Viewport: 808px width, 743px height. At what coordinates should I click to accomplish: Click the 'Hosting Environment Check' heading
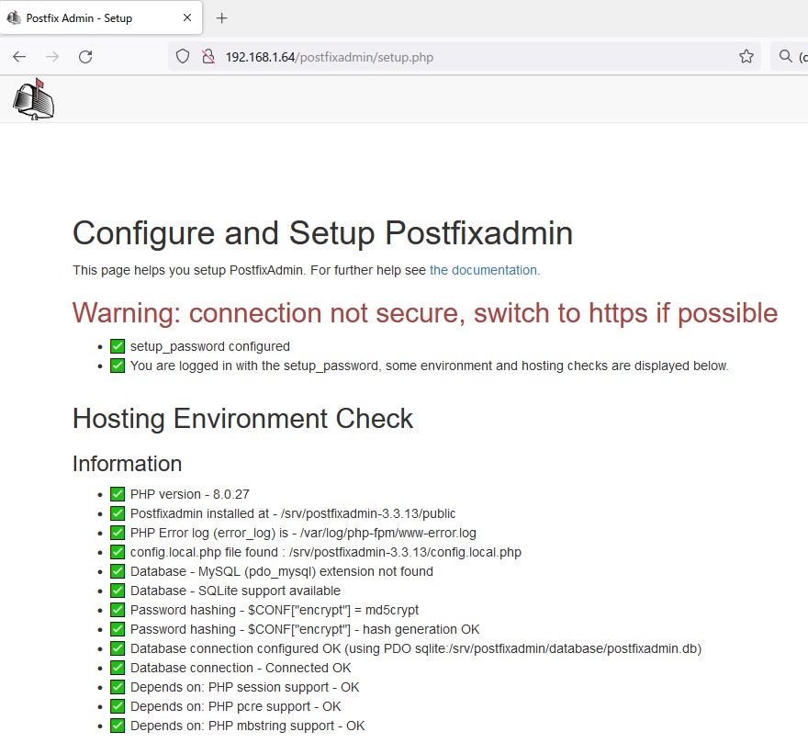pyautogui.click(x=242, y=418)
